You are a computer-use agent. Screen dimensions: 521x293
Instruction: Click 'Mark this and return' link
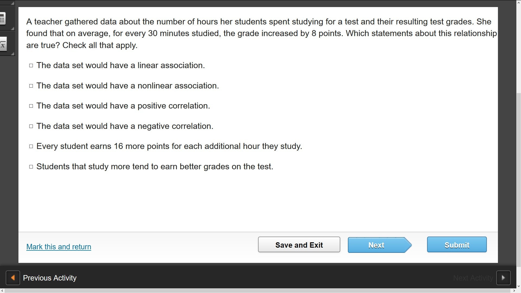tap(59, 247)
